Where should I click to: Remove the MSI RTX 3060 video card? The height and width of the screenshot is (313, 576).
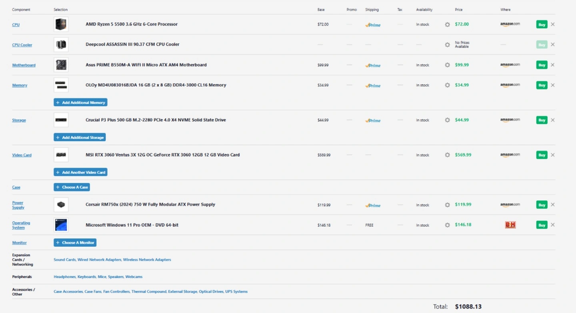(553, 155)
